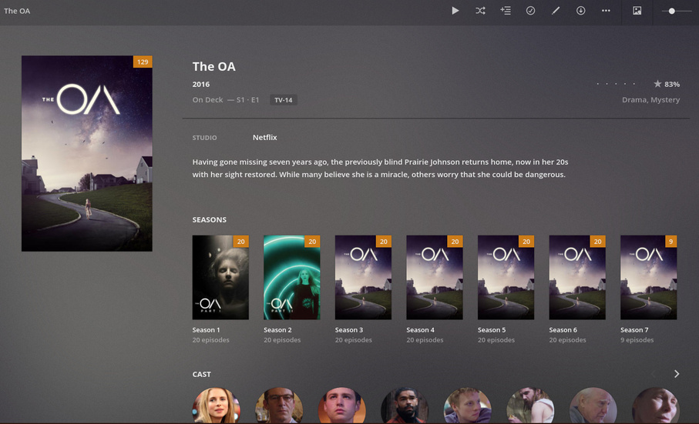Screen dimensions: 699x424
Task: Click the show synopsis paragraph
Action: click(x=380, y=169)
